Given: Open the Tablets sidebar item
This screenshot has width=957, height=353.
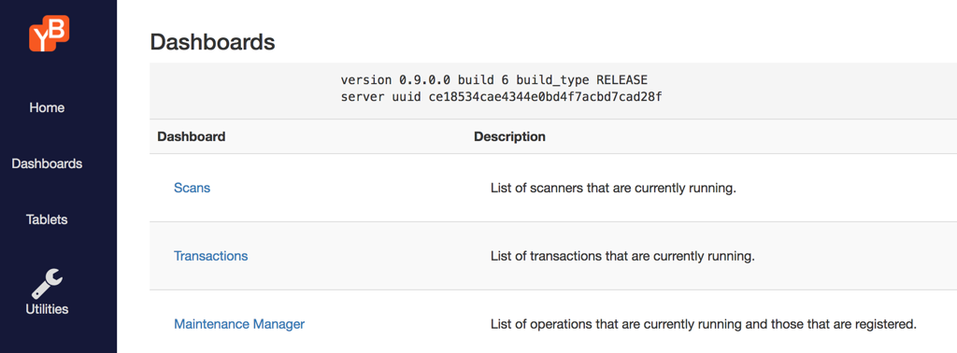Looking at the screenshot, I should (x=47, y=219).
